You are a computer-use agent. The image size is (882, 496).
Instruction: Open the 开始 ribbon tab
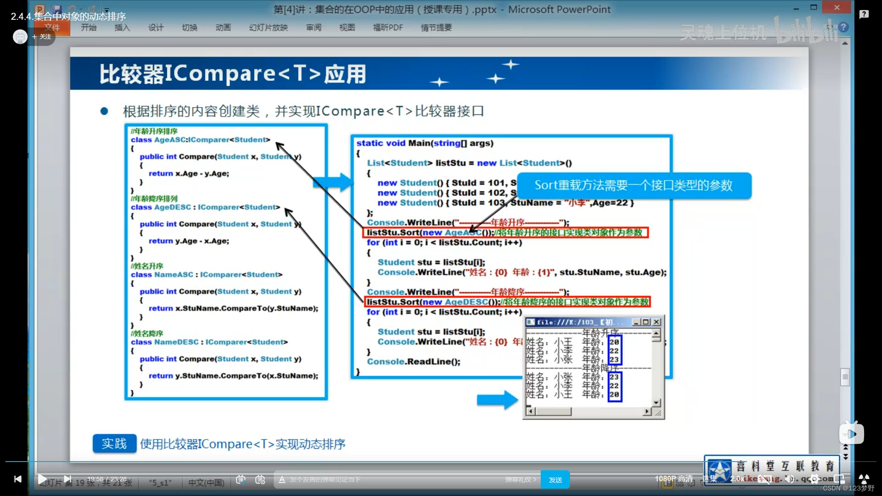[x=89, y=28]
